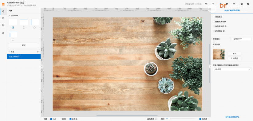Image resolution: width=253 pixels, height=121 pixels.
Task: Click the 上传图片 upload button
Action: pyautogui.click(x=234, y=58)
